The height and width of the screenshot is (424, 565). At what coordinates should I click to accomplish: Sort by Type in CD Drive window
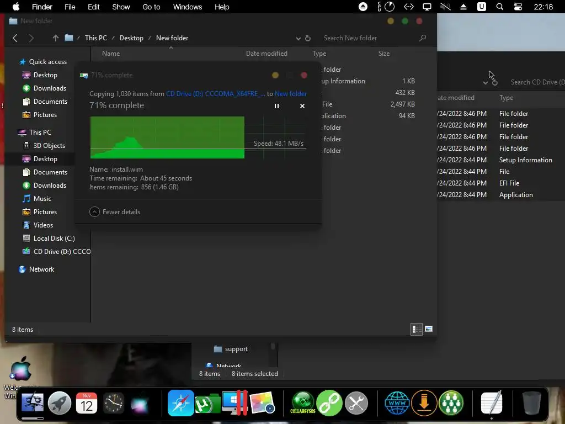507,98
